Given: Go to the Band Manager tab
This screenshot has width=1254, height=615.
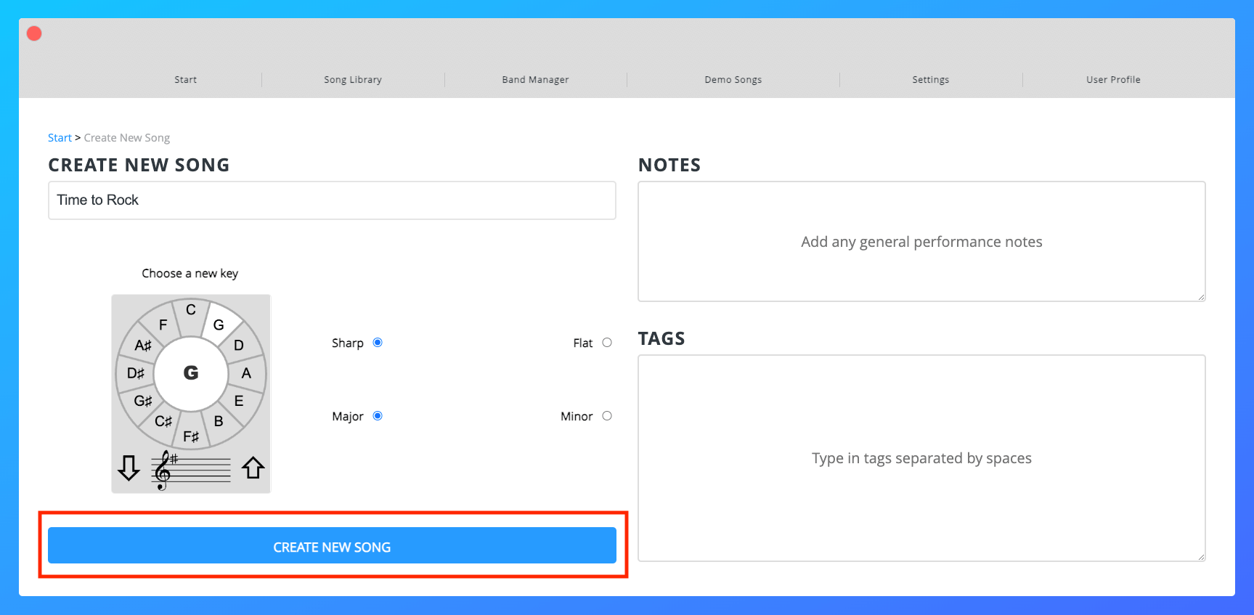Looking at the screenshot, I should 535,80.
